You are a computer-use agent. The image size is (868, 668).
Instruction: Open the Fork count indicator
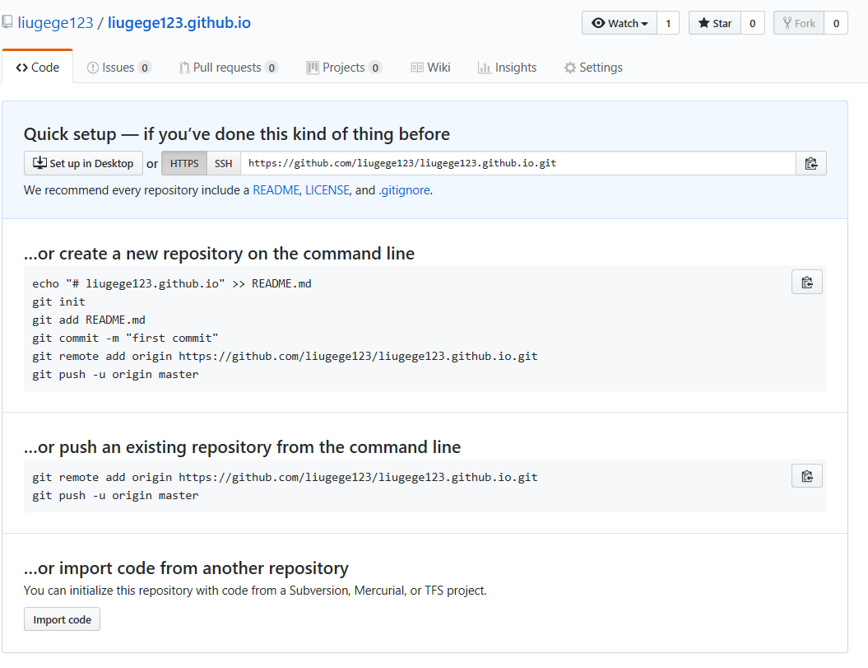coord(836,23)
